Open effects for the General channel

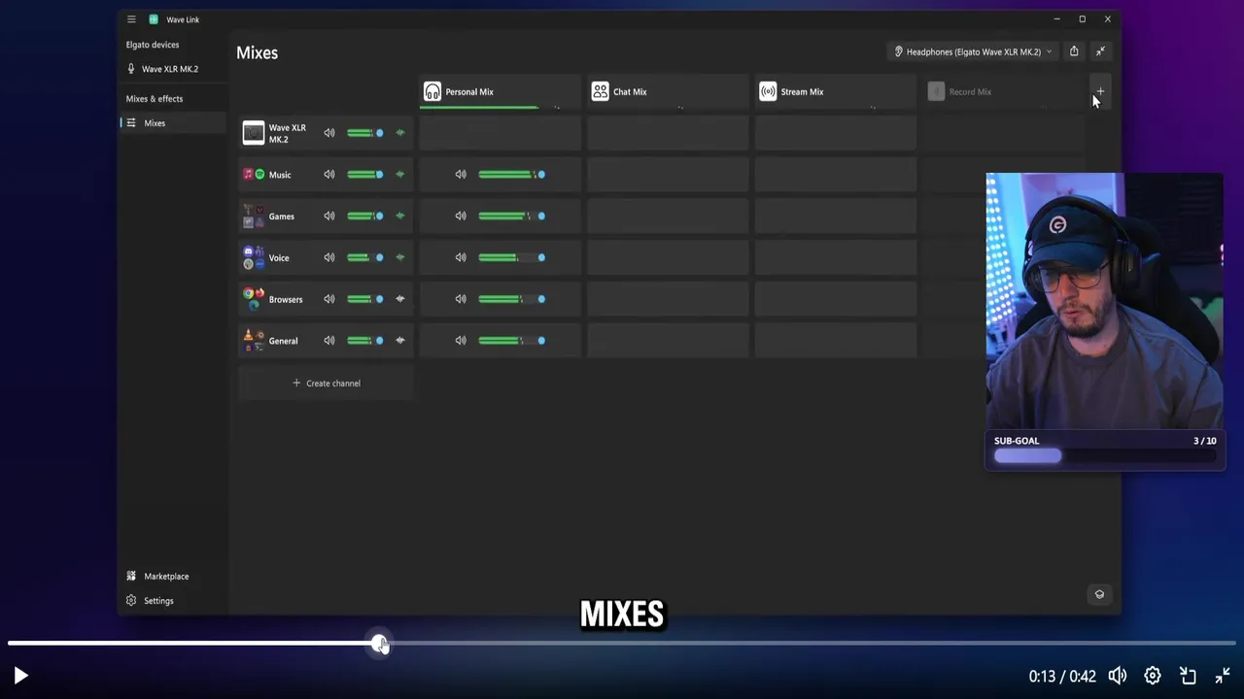pyautogui.click(x=399, y=341)
